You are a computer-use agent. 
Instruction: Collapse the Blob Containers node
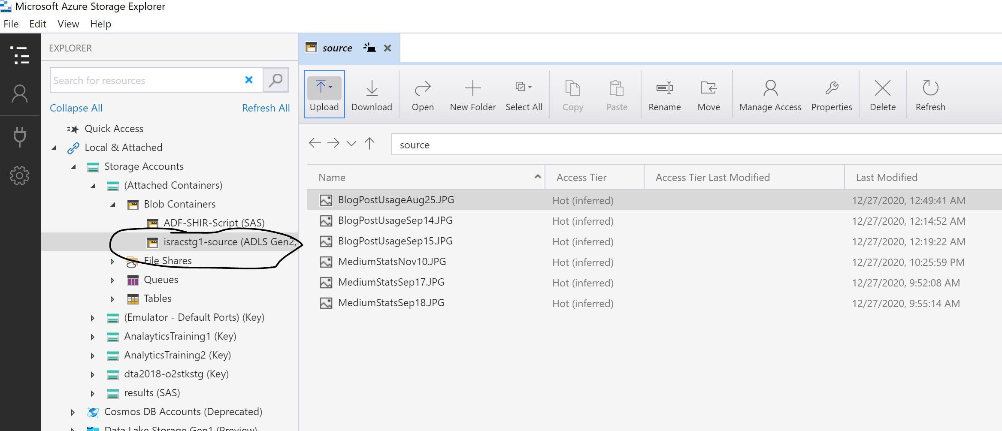(113, 205)
